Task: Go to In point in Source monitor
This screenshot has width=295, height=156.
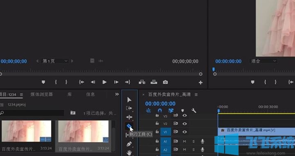Action: pyautogui.click(x=82, y=82)
